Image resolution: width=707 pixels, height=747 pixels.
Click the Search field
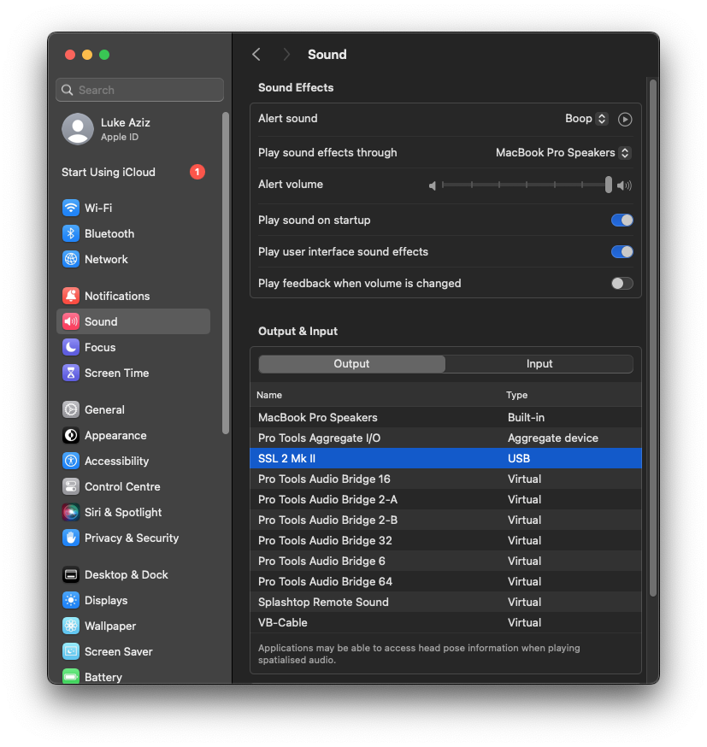point(139,90)
